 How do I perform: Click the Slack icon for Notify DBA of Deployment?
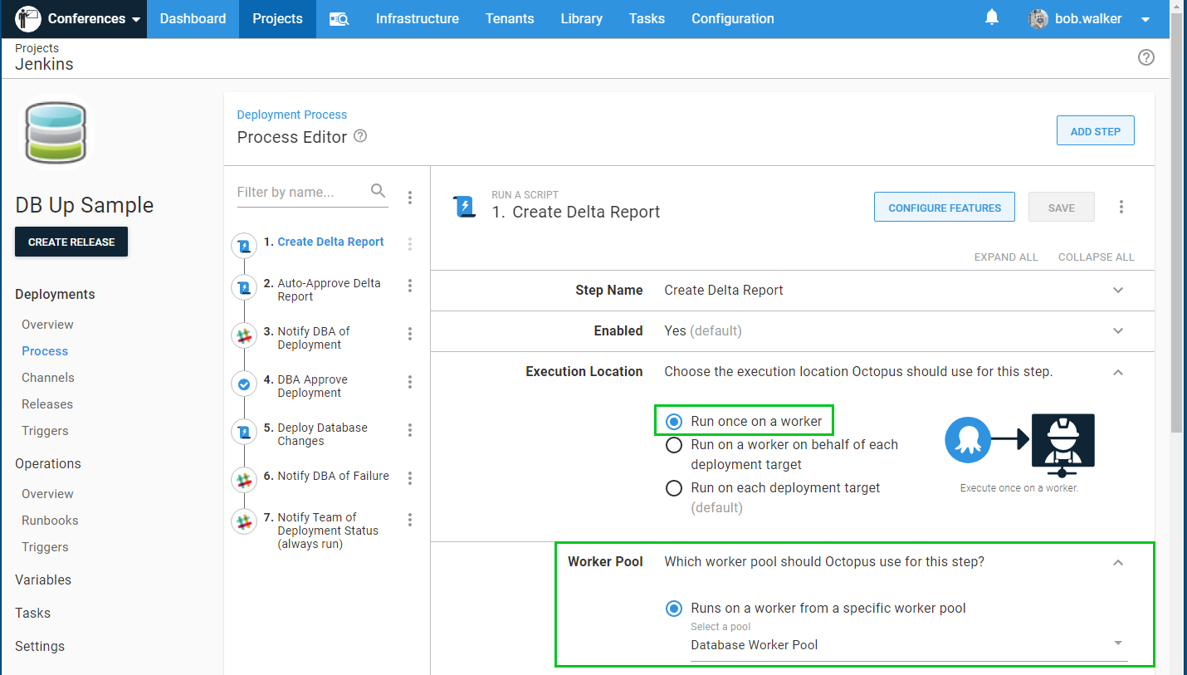[244, 336]
